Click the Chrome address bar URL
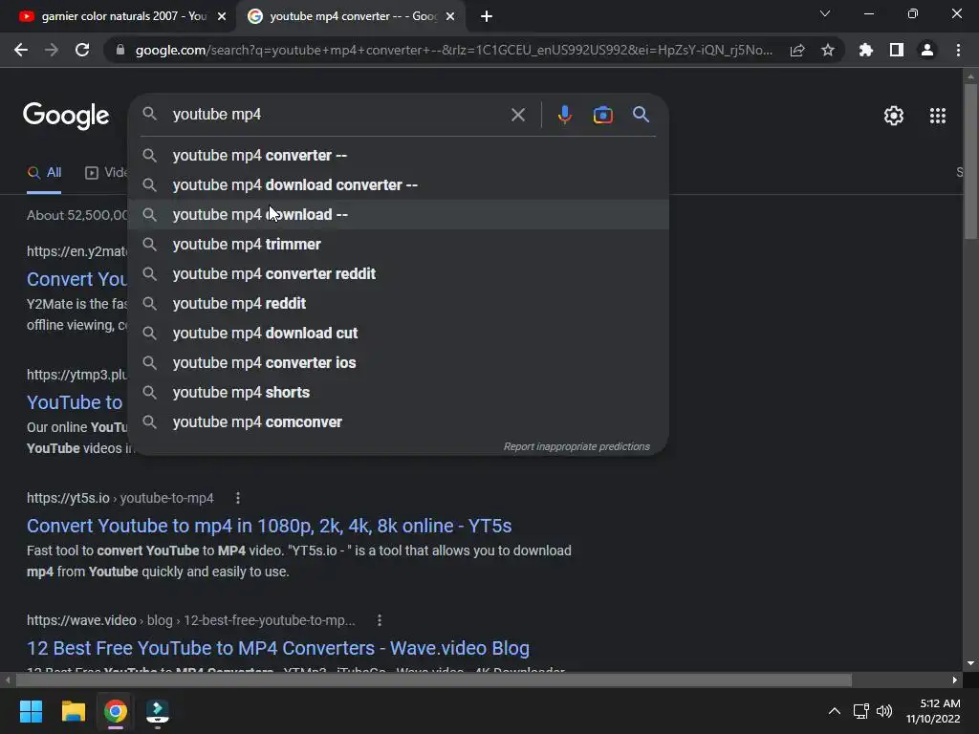 (x=453, y=50)
